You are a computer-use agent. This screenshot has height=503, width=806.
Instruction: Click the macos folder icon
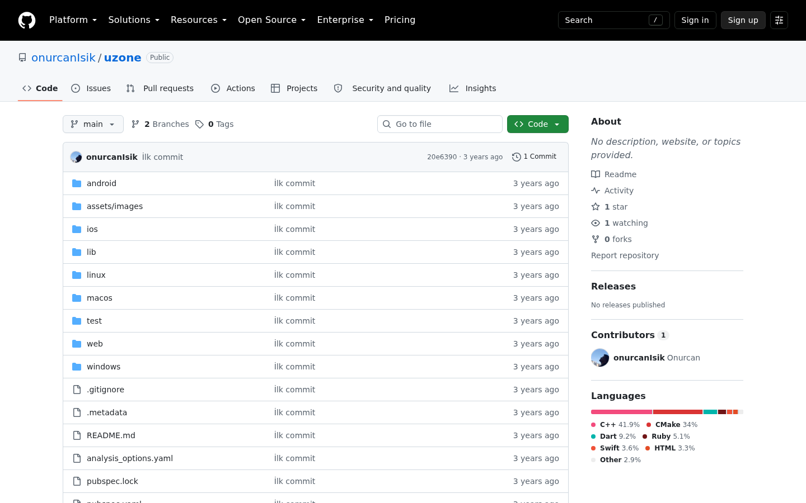click(77, 298)
